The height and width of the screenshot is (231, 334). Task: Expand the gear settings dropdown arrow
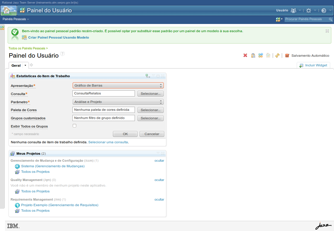315,10
